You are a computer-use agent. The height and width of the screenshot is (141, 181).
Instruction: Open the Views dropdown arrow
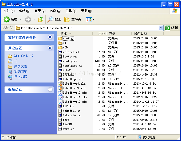point(93,19)
